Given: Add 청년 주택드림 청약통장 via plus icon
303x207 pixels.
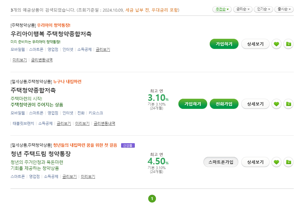Looking at the screenshot, I should (x=288, y=162).
